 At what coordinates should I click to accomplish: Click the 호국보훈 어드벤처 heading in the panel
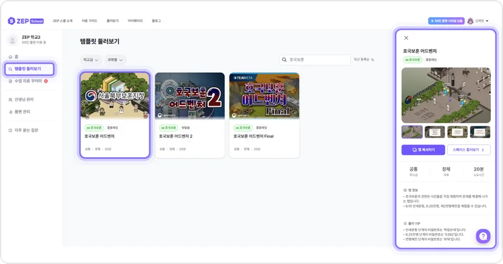[x=420, y=51]
